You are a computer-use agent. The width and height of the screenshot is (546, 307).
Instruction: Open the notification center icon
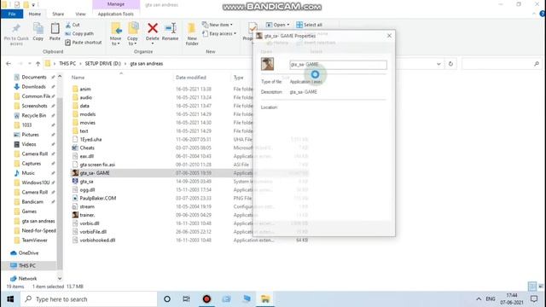[534, 299]
